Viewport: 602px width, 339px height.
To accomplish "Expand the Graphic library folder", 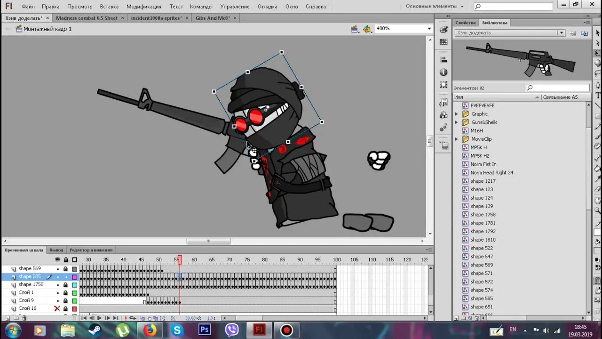I will (x=456, y=114).
